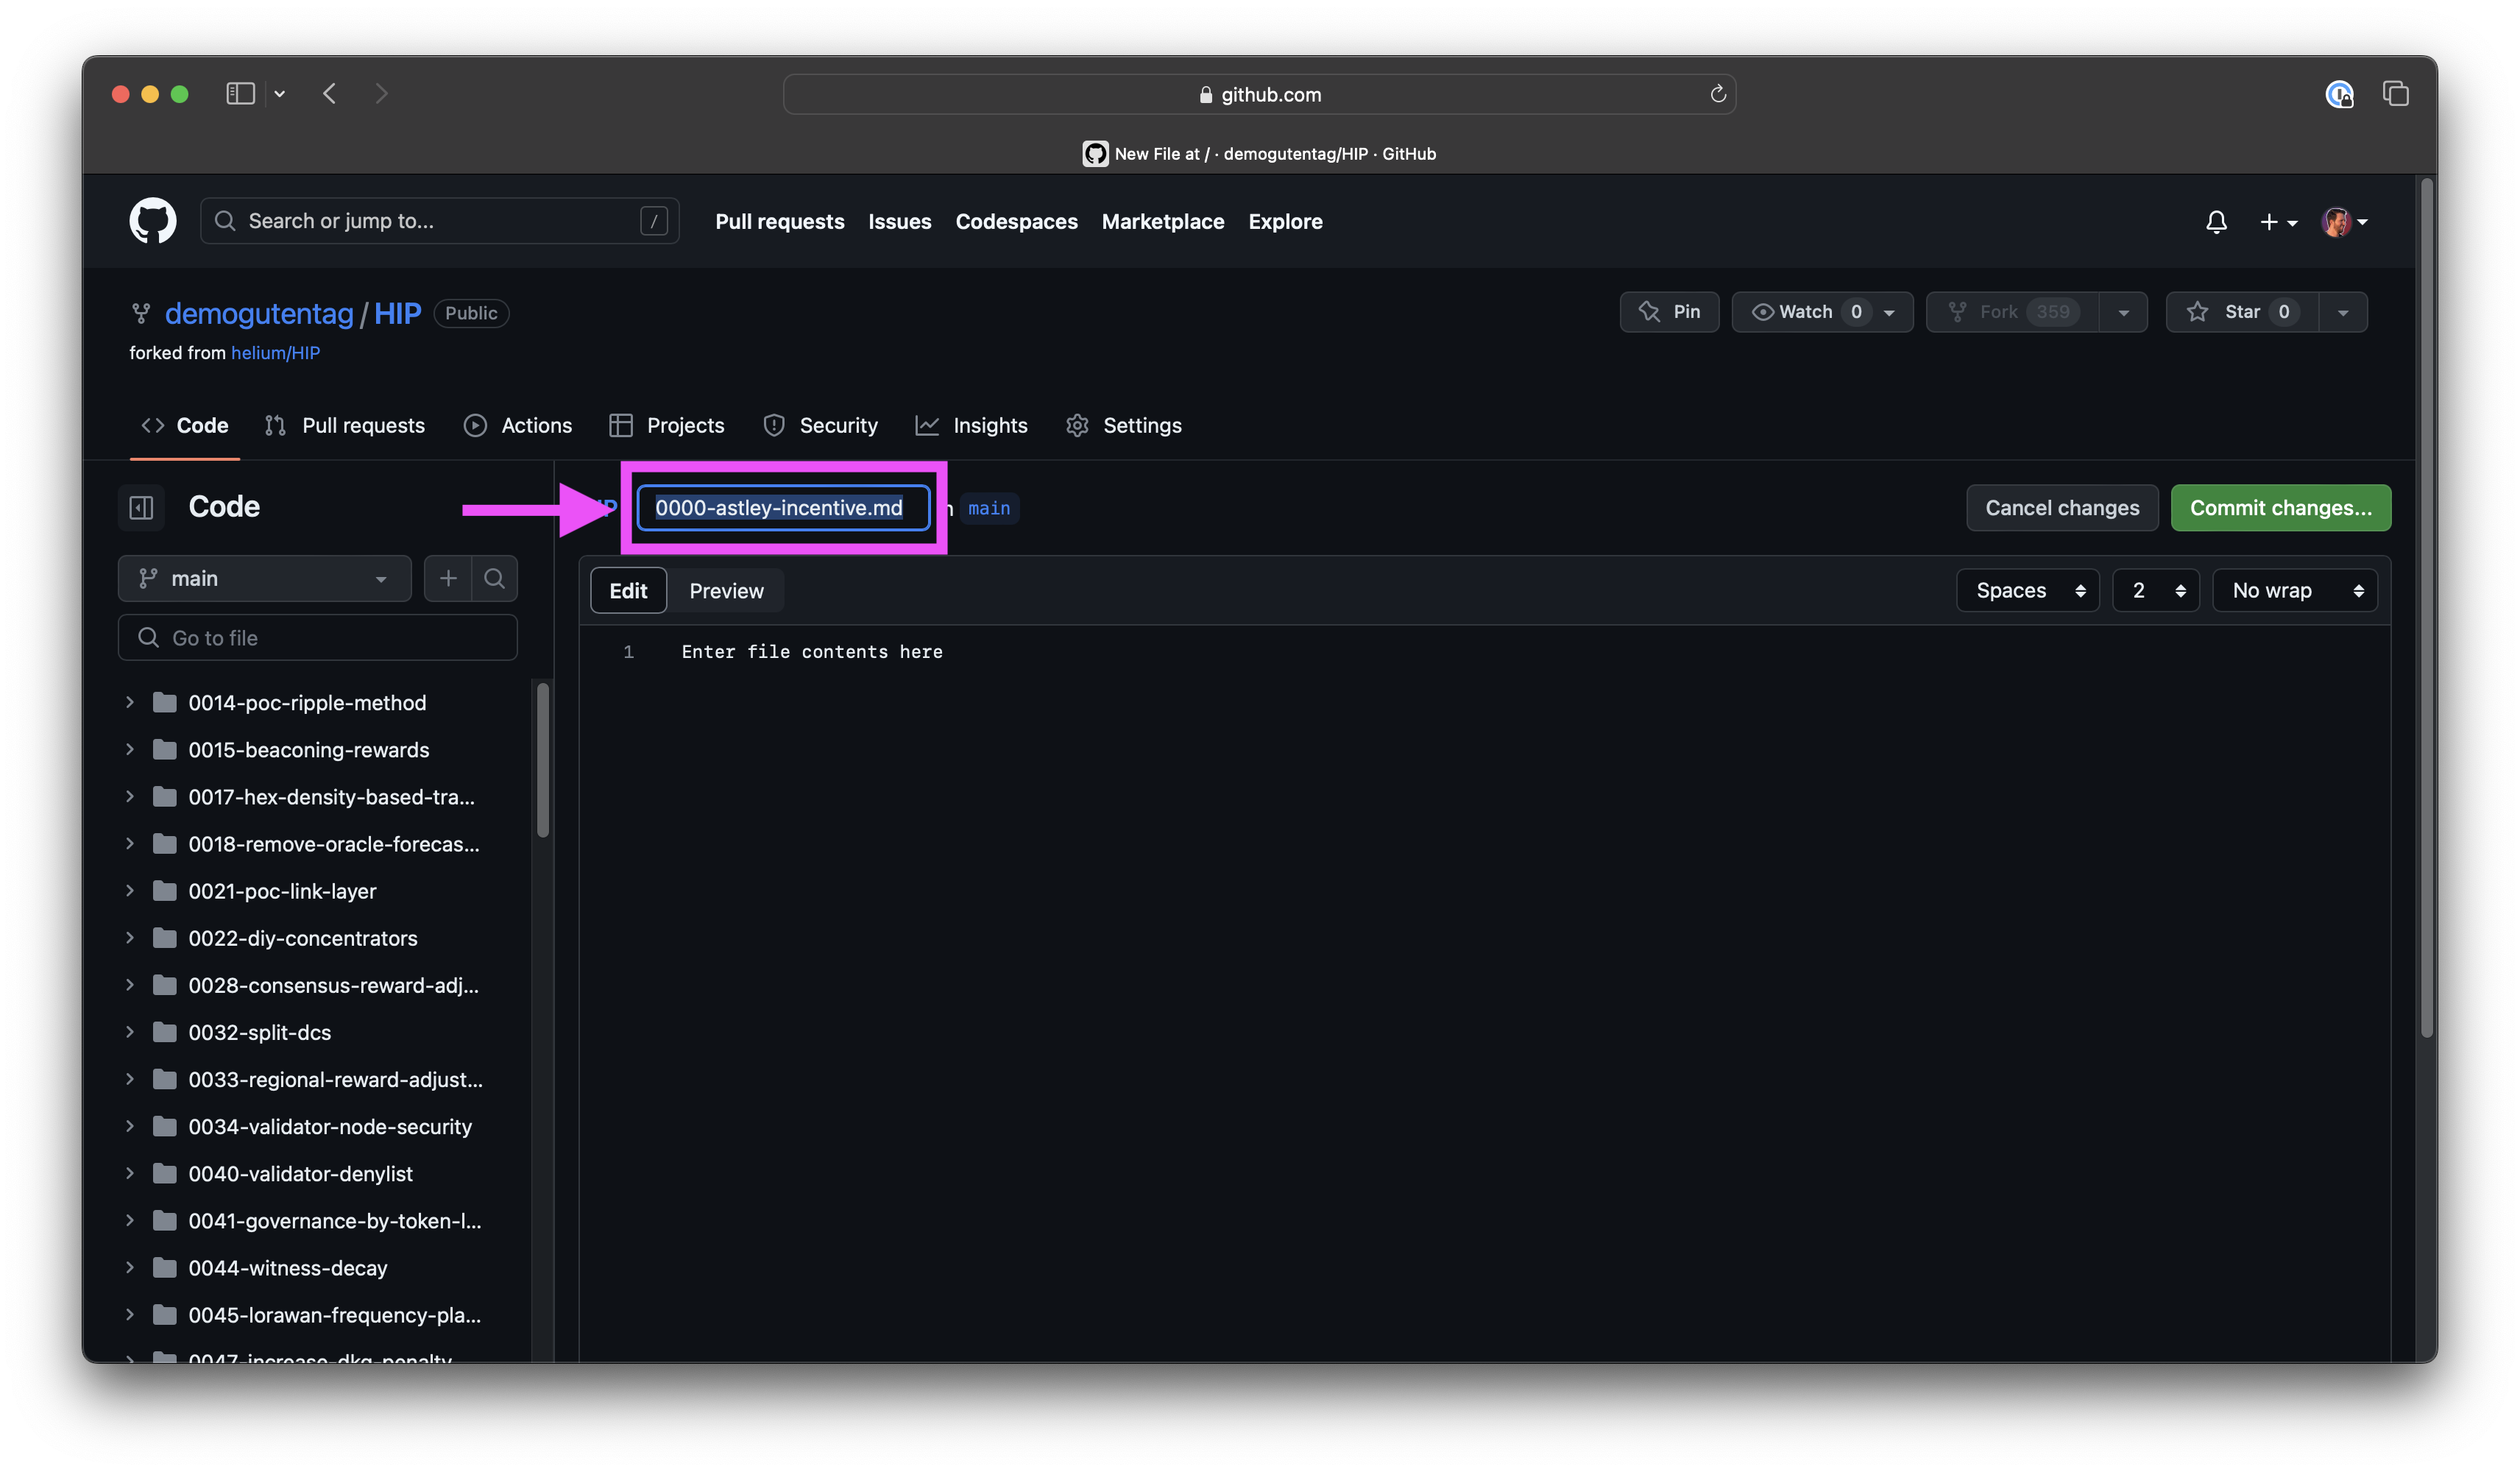Open the helium/HIP upstream link
This screenshot has width=2520, height=1472.
pos(275,353)
